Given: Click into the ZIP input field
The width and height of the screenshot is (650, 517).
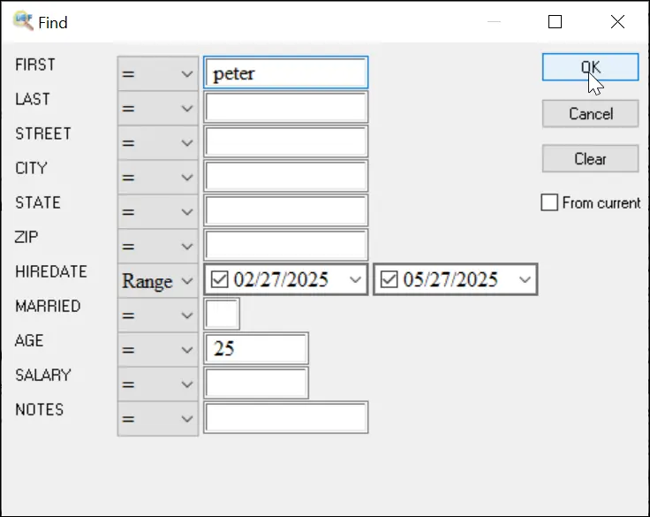Looking at the screenshot, I should (x=285, y=245).
